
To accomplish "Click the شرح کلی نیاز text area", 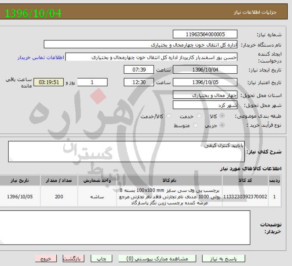I will [126, 151].
